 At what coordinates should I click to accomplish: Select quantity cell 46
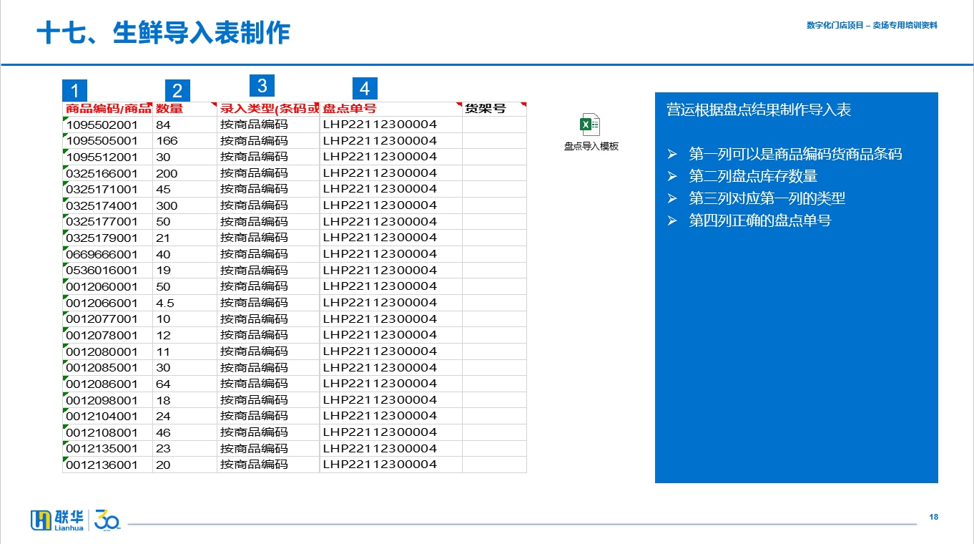(x=185, y=432)
